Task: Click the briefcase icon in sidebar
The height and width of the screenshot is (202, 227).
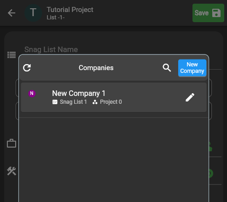Action: pyautogui.click(x=12, y=143)
